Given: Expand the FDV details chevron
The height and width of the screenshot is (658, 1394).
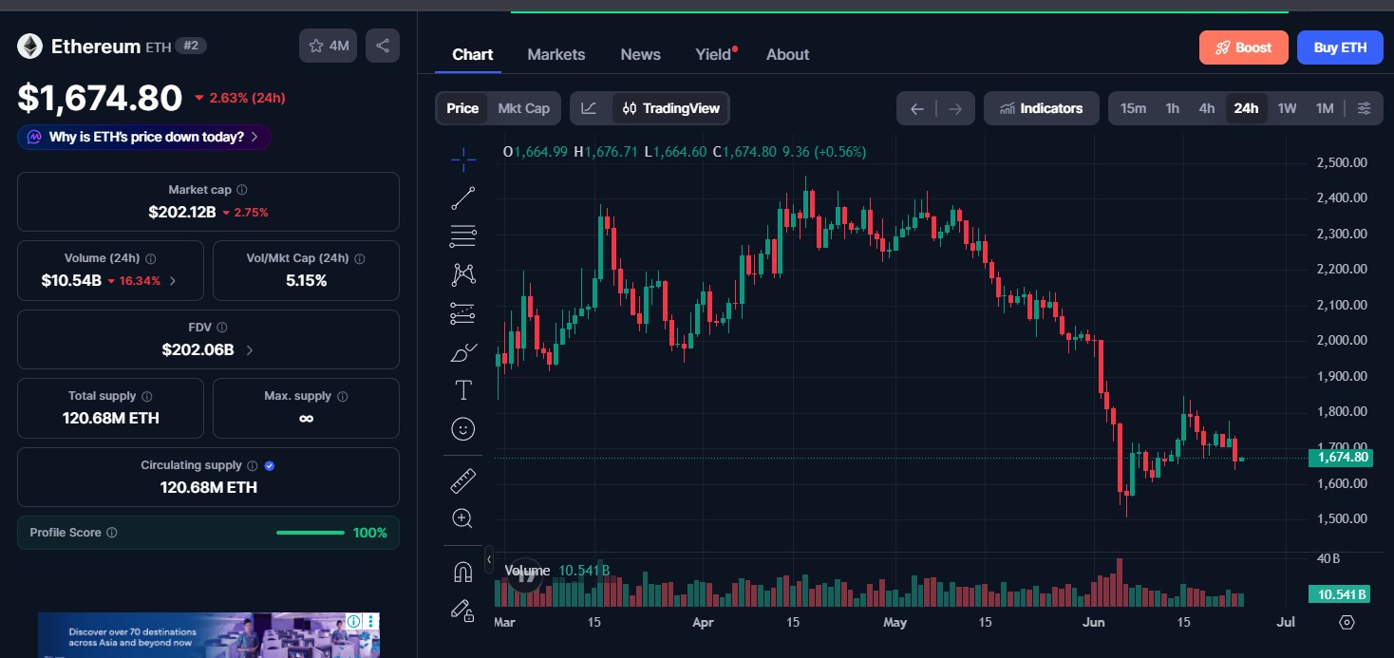Looking at the screenshot, I should tap(250, 349).
